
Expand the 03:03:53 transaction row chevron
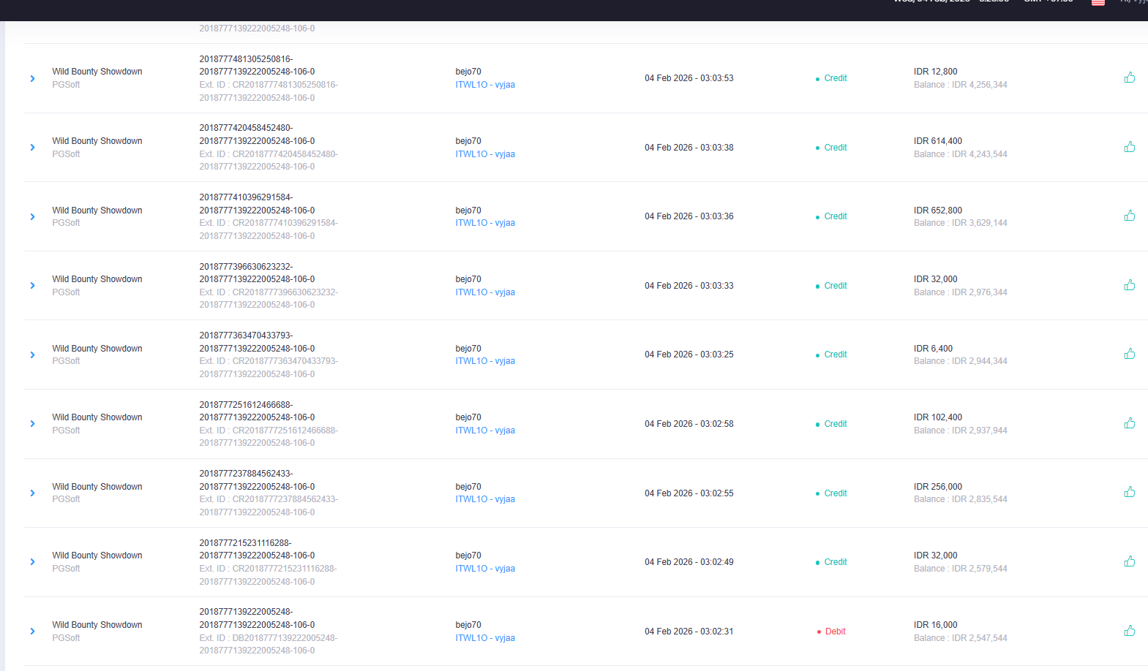tap(32, 78)
